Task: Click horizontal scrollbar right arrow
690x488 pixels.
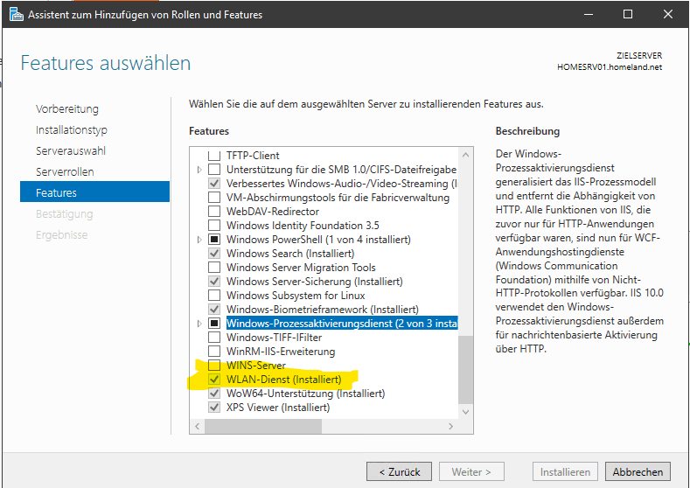Action: click(450, 426)
